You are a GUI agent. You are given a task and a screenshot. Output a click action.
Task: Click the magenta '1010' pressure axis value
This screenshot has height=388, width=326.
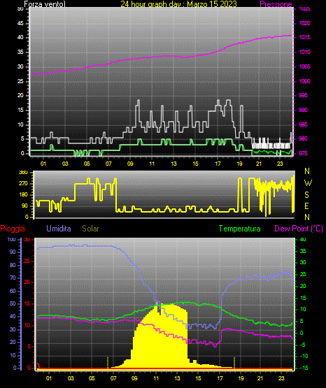click(304, 52)
